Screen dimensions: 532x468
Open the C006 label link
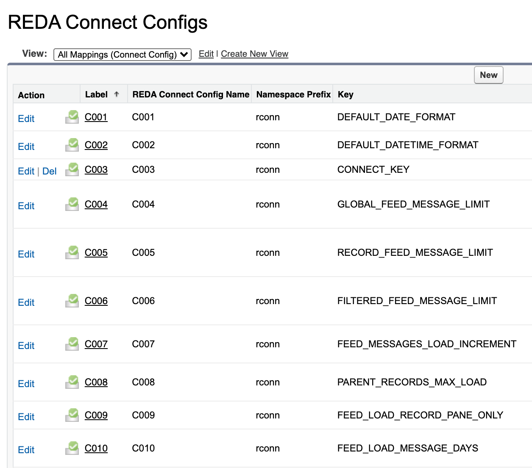[96, 301]
